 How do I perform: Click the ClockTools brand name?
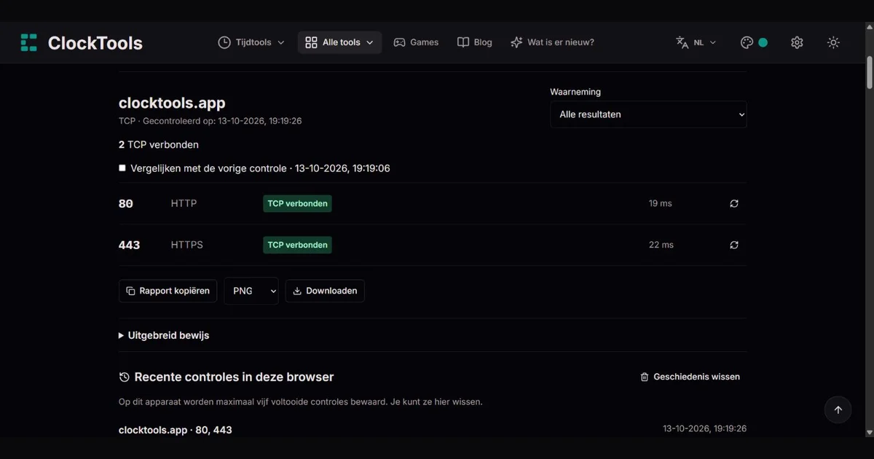[95, 43]
